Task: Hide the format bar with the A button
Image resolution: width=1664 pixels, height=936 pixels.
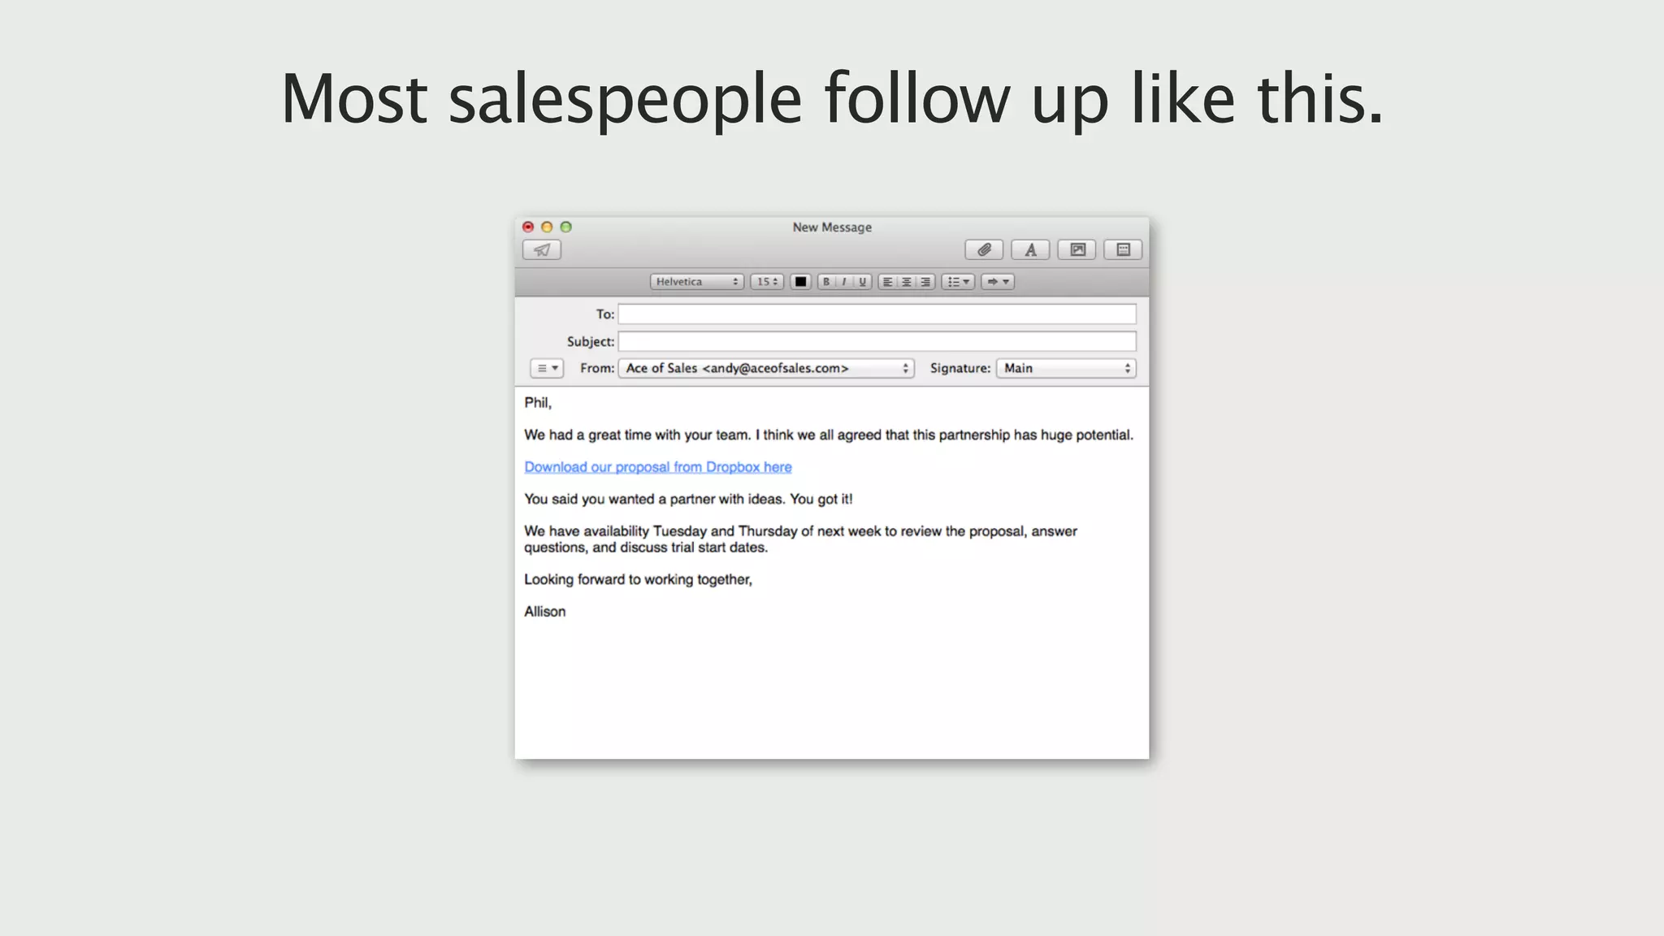Action: tap(1030, 250)
